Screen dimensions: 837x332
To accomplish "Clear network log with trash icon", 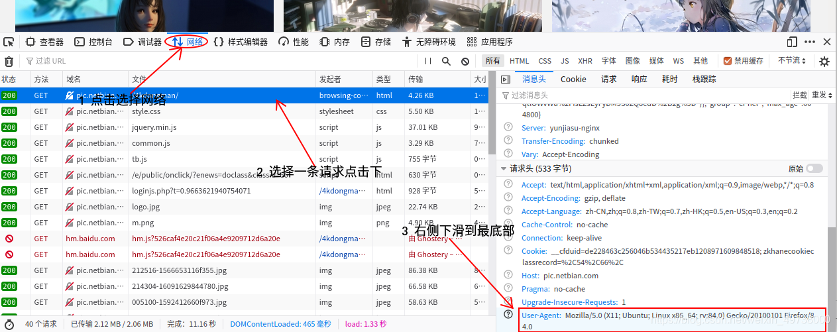I will click(x=9, y=61).
